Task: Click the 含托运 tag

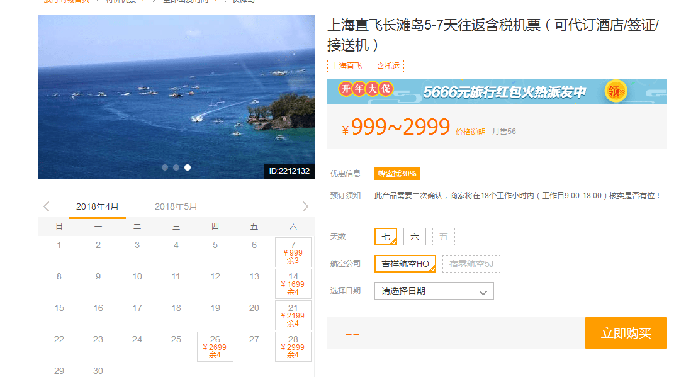Action: 388,66
